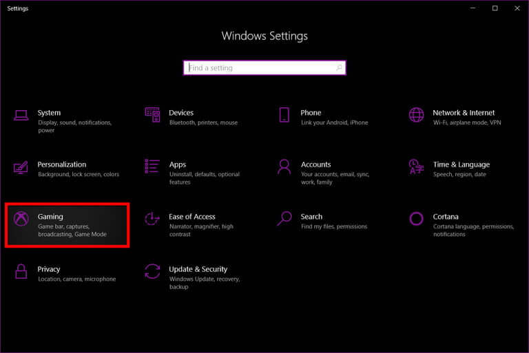This screenshot has height=353, width=529.
Task: Click 'Narrator, magnifier, high contrast' description
Action: pos(201,231)
